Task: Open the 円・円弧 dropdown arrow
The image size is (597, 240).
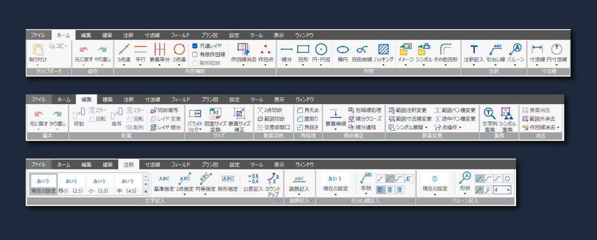Action: pos(321,65)
